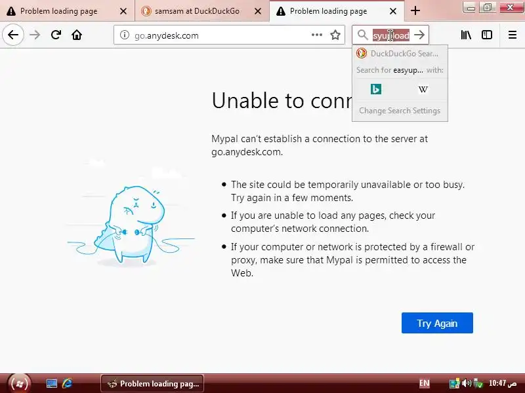Close the first Problem loading page tab

[x=123, y=11]
